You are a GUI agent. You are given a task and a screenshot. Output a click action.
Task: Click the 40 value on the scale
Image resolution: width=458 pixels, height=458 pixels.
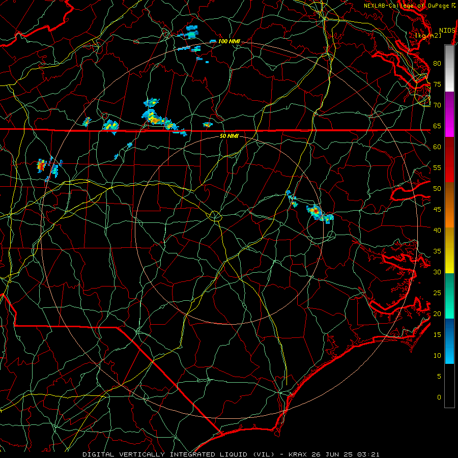[x=437, y=230]
